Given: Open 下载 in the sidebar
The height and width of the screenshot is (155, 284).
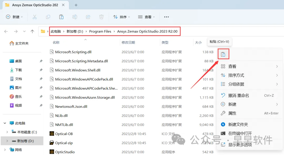Looking at the screenshot, I should [x=16, y=70].
